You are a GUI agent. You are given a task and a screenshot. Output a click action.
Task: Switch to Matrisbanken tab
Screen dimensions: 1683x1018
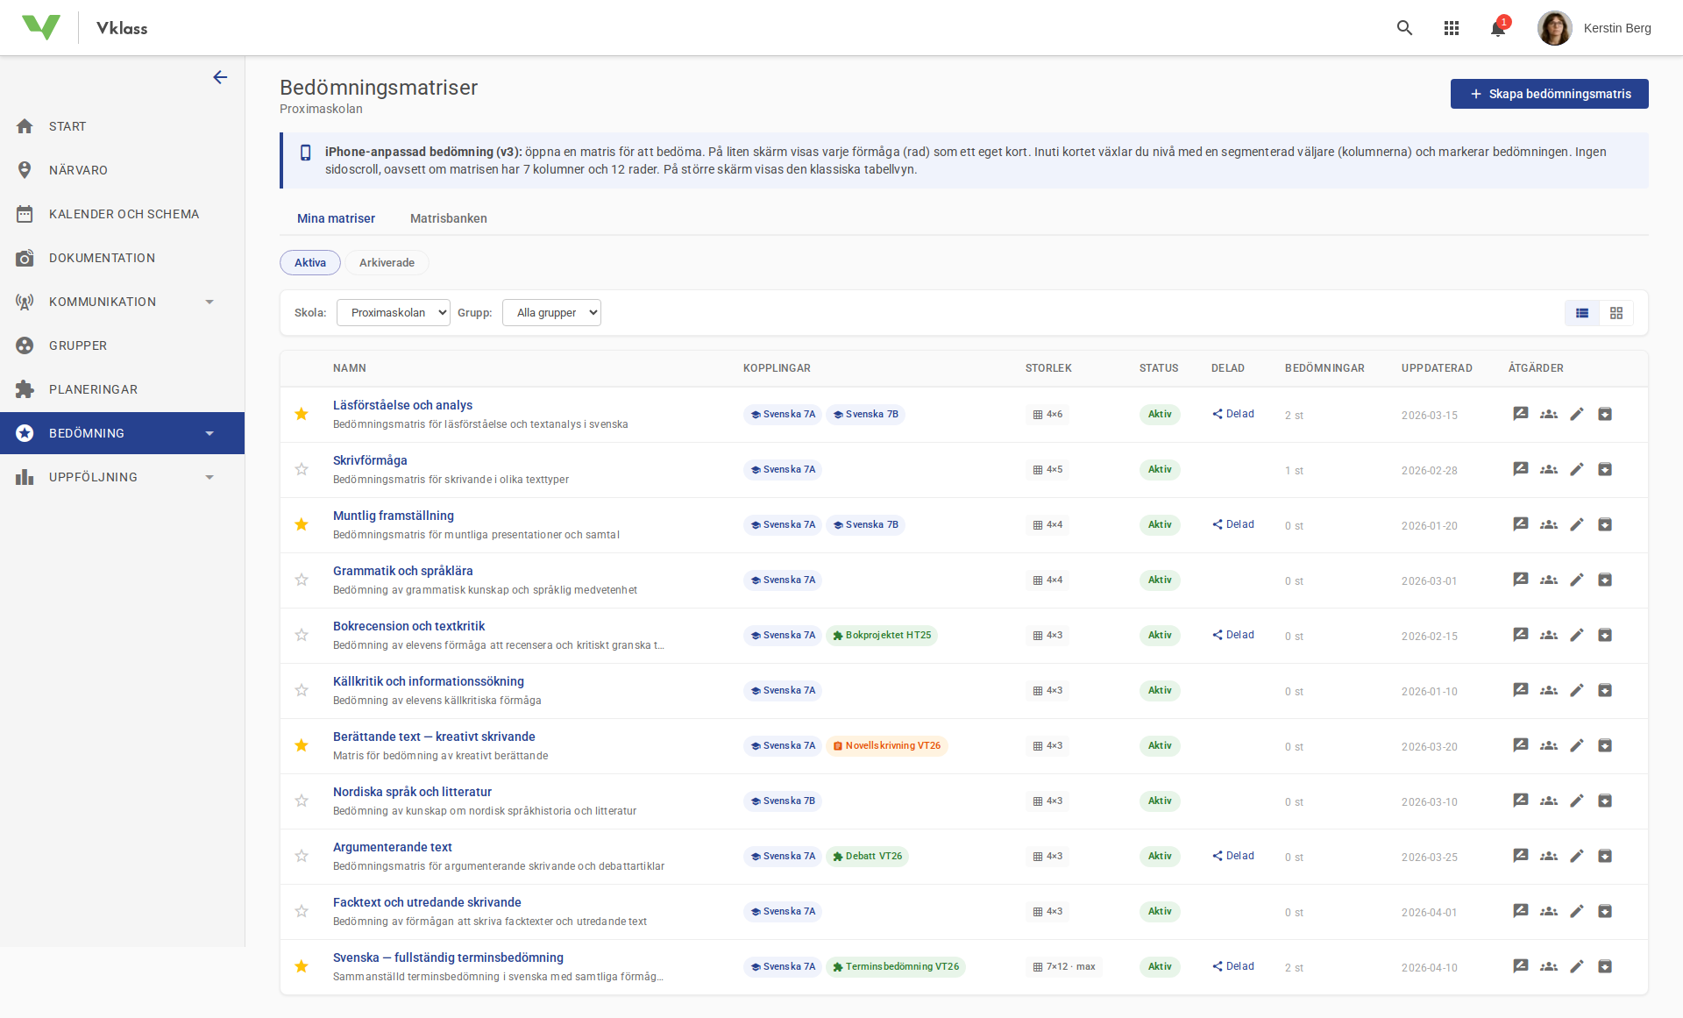pyautogui.click(x=448, y=218)
